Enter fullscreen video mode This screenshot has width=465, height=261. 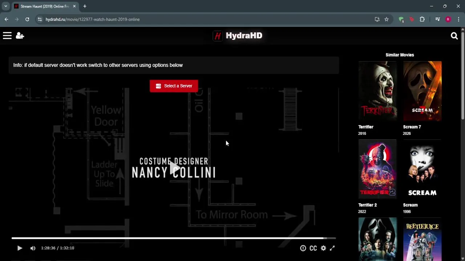pyautogui.click(x=332, y=248)
